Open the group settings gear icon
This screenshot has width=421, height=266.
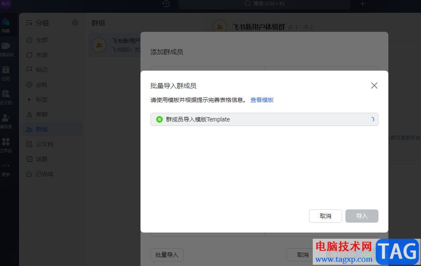[75, 23]
